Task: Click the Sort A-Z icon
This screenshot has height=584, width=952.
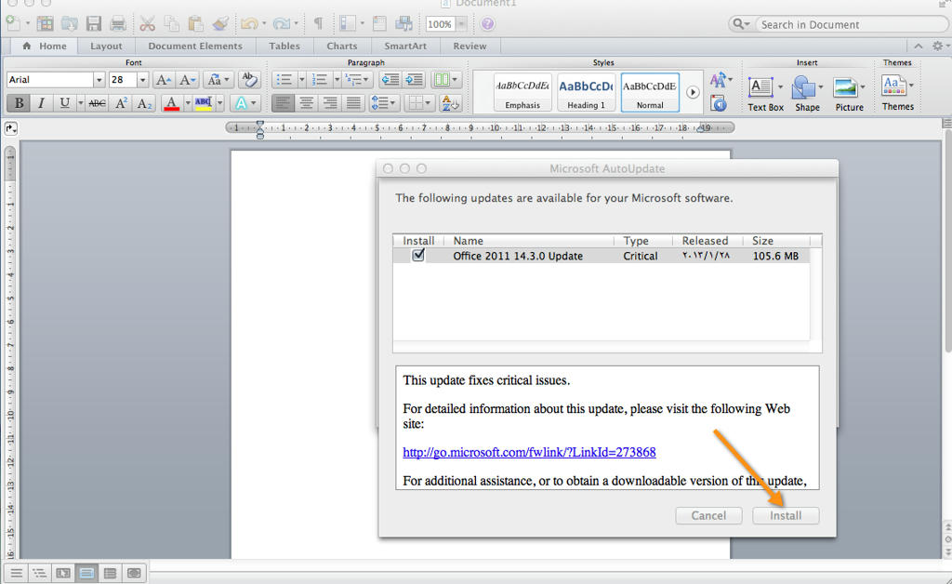Action: 450,103
